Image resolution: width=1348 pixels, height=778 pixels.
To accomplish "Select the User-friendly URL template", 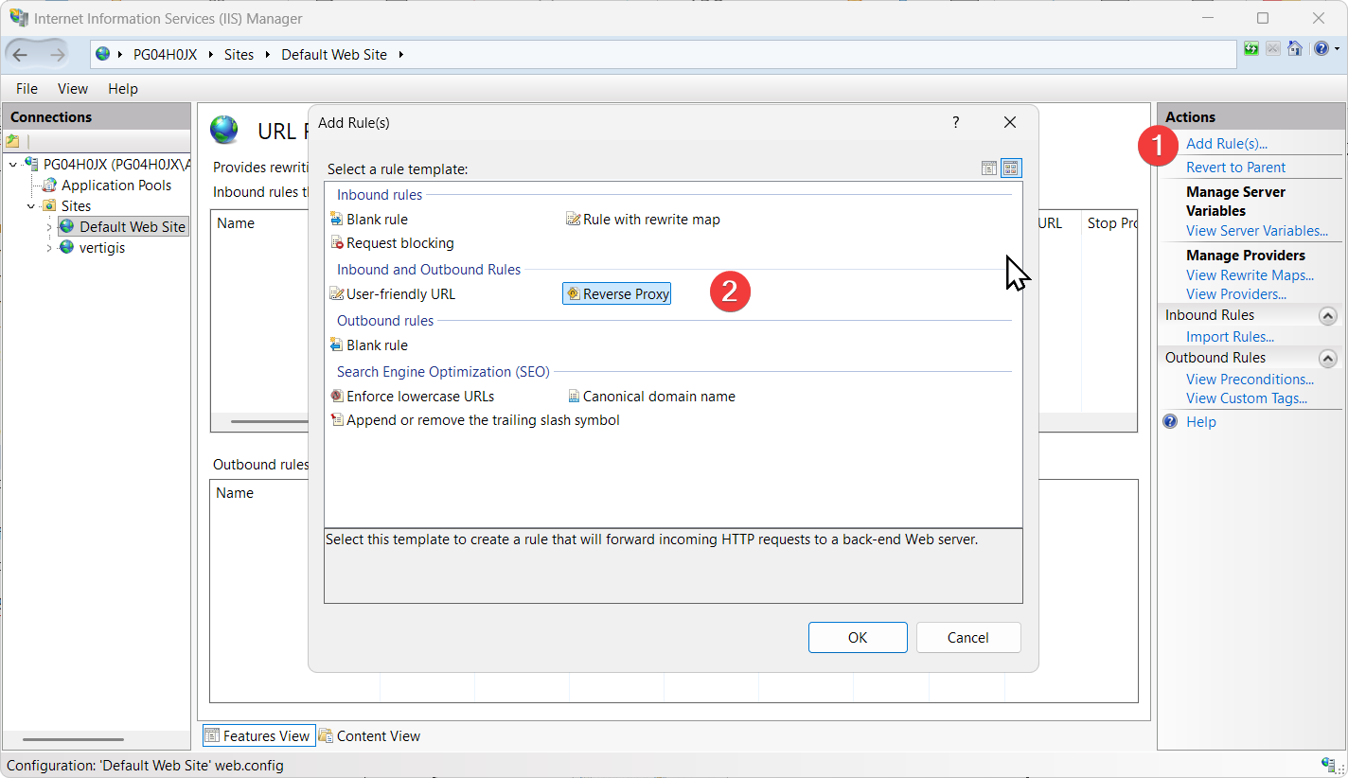I will (x=393, y=294).
